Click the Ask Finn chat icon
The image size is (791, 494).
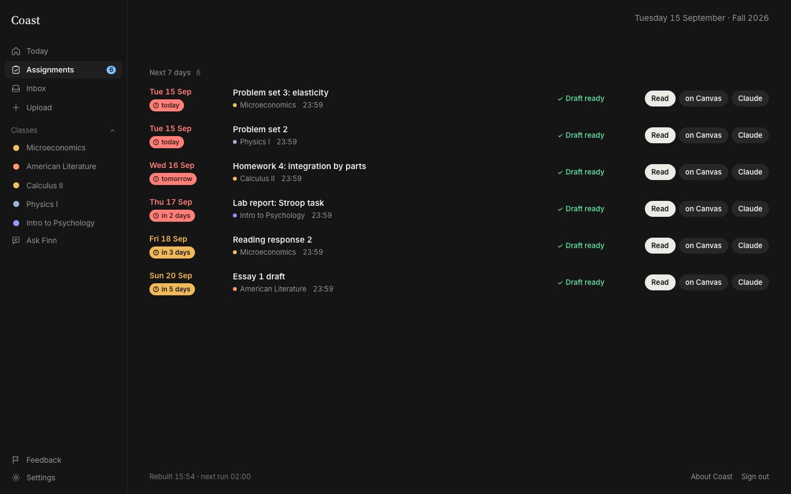pos(16,240)
